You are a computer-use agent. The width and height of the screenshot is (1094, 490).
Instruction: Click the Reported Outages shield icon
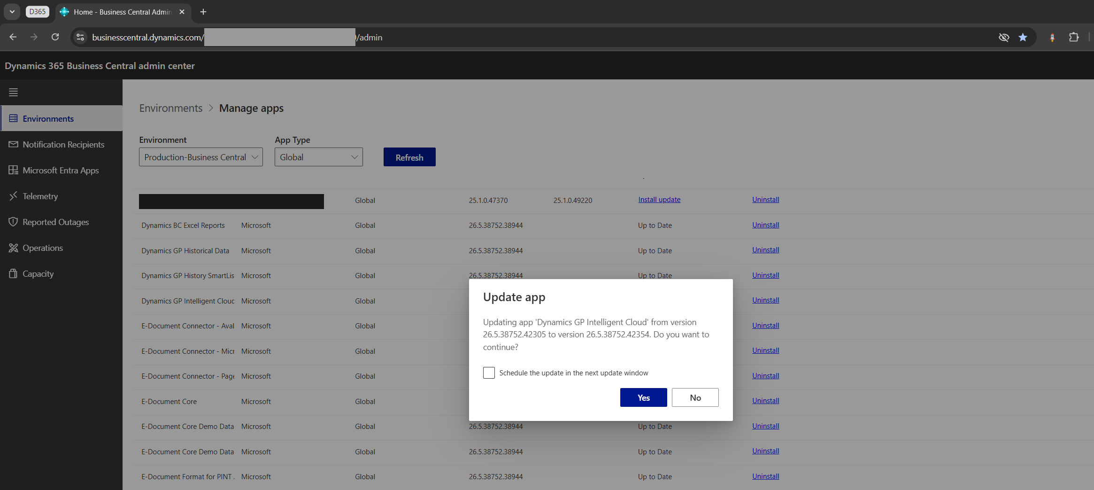[x=13, y=222]
